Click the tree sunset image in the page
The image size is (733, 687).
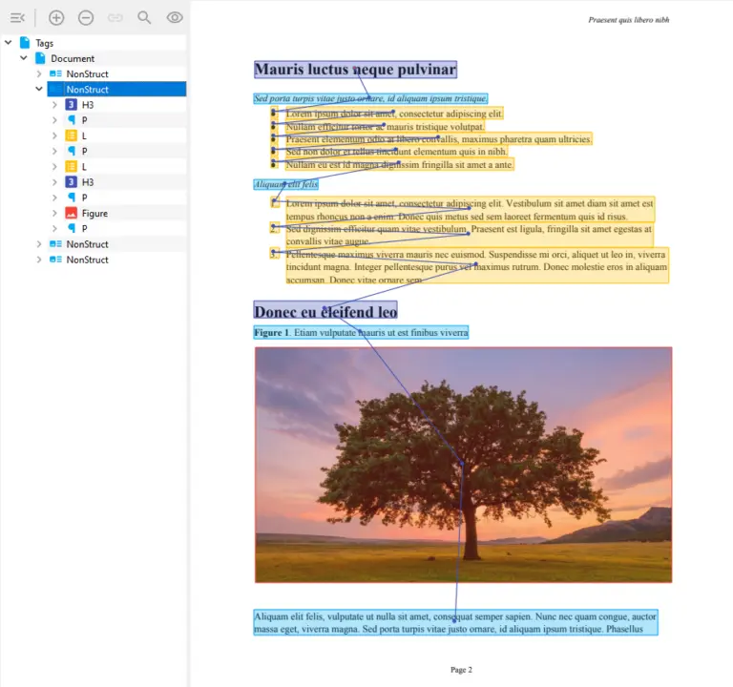(x=463, y=465)
